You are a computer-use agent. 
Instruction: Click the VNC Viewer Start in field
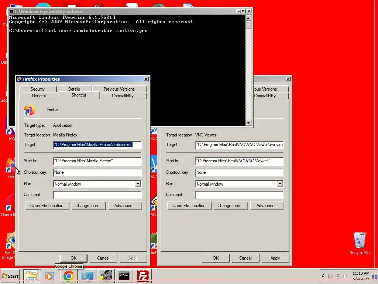(239, 161)
